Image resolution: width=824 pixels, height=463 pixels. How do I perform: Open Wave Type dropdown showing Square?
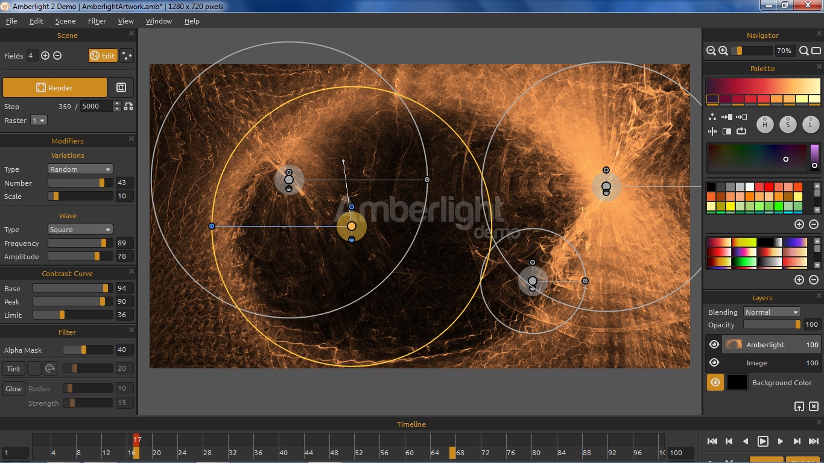coord(80,230)
